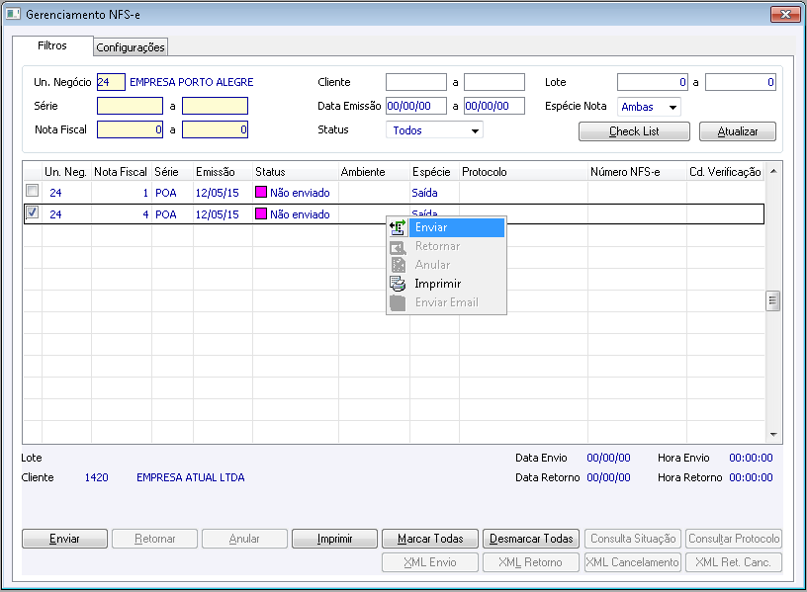Select the Filtros tab
The width and height of the screenshot is (807, 592).
52,45
